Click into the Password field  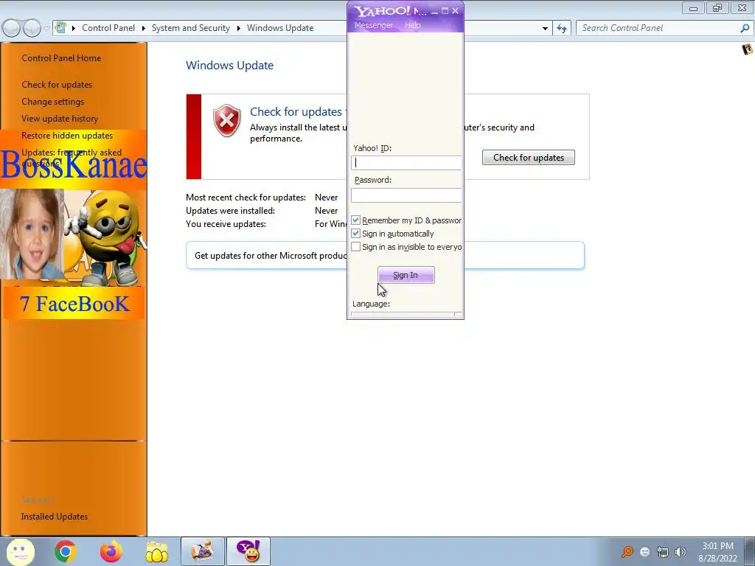[x=406, y=195]
